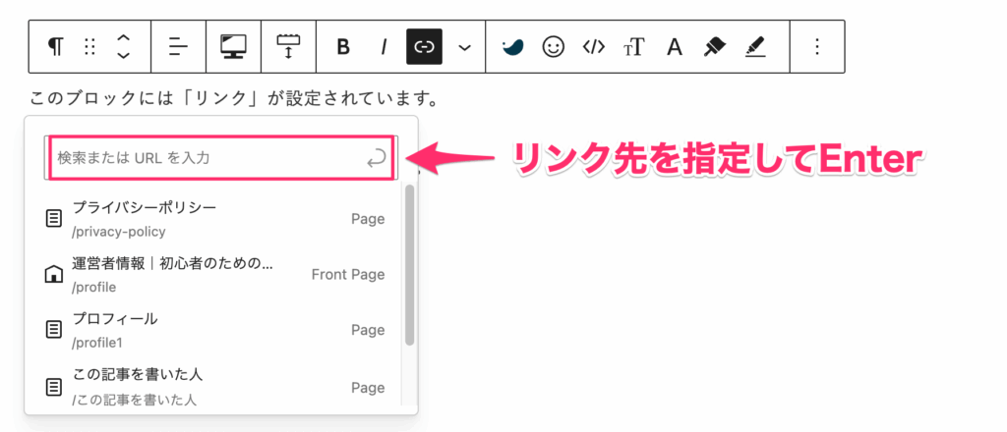Click the link suggestions scrollbar
The image size is (1007, 432).
(410, 265)
